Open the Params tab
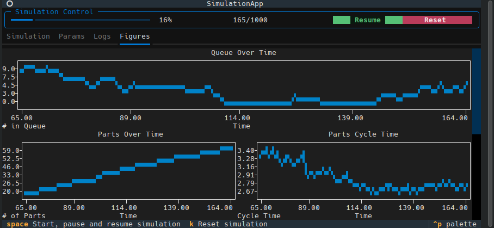This screenshot has height=228, width=494. (72, 36)
